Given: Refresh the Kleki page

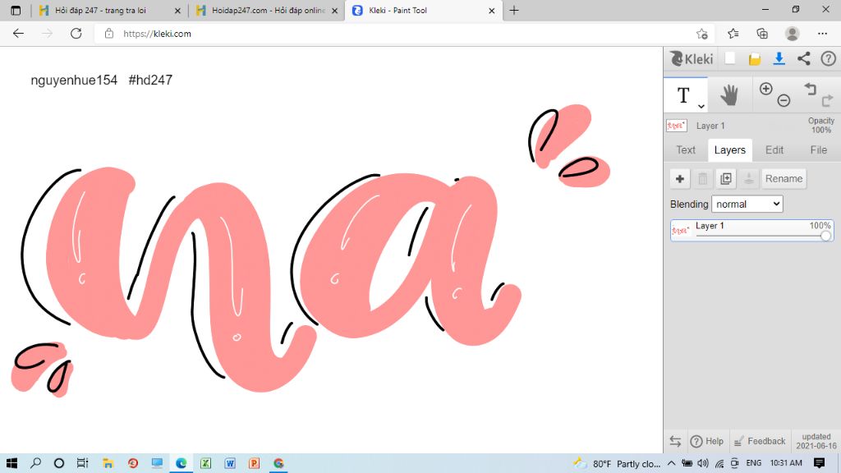Looking at the screenshot, I should click(76, 33).
